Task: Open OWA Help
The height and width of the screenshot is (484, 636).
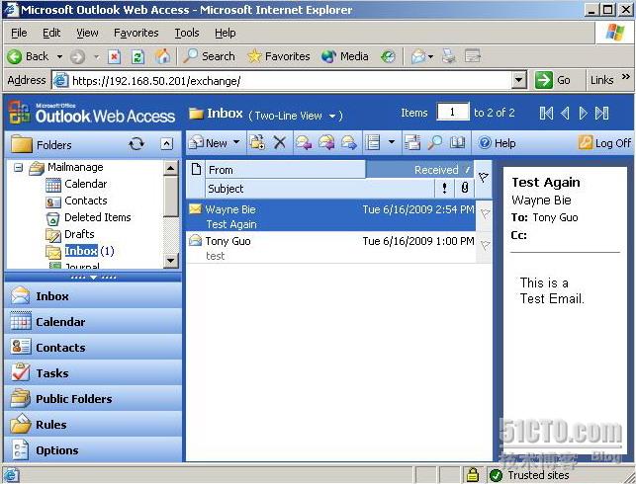Action: point(497,143)
